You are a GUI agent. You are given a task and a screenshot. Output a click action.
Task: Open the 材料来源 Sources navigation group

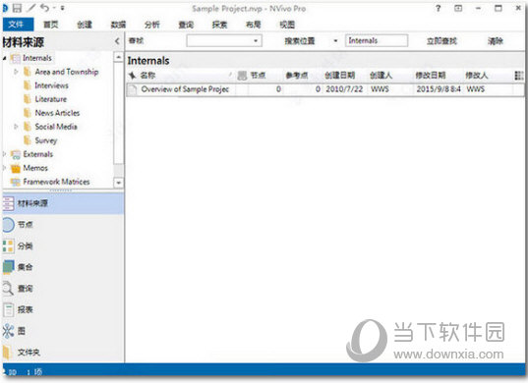click(x=63, y=203)
